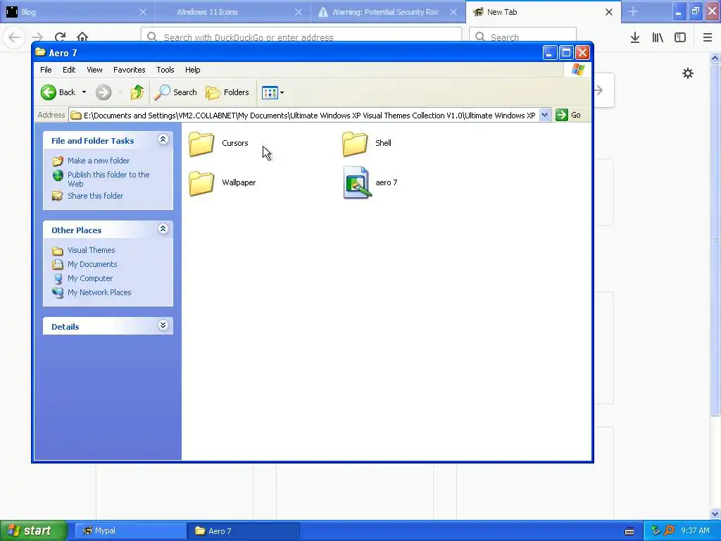This screenshot has height=541, width=721.
Task: Open My Computer in Other Places
Action: tap(89, 278)
